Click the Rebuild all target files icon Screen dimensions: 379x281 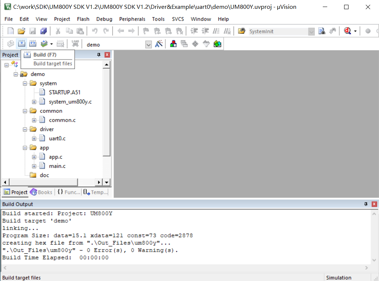coord(33,44)
